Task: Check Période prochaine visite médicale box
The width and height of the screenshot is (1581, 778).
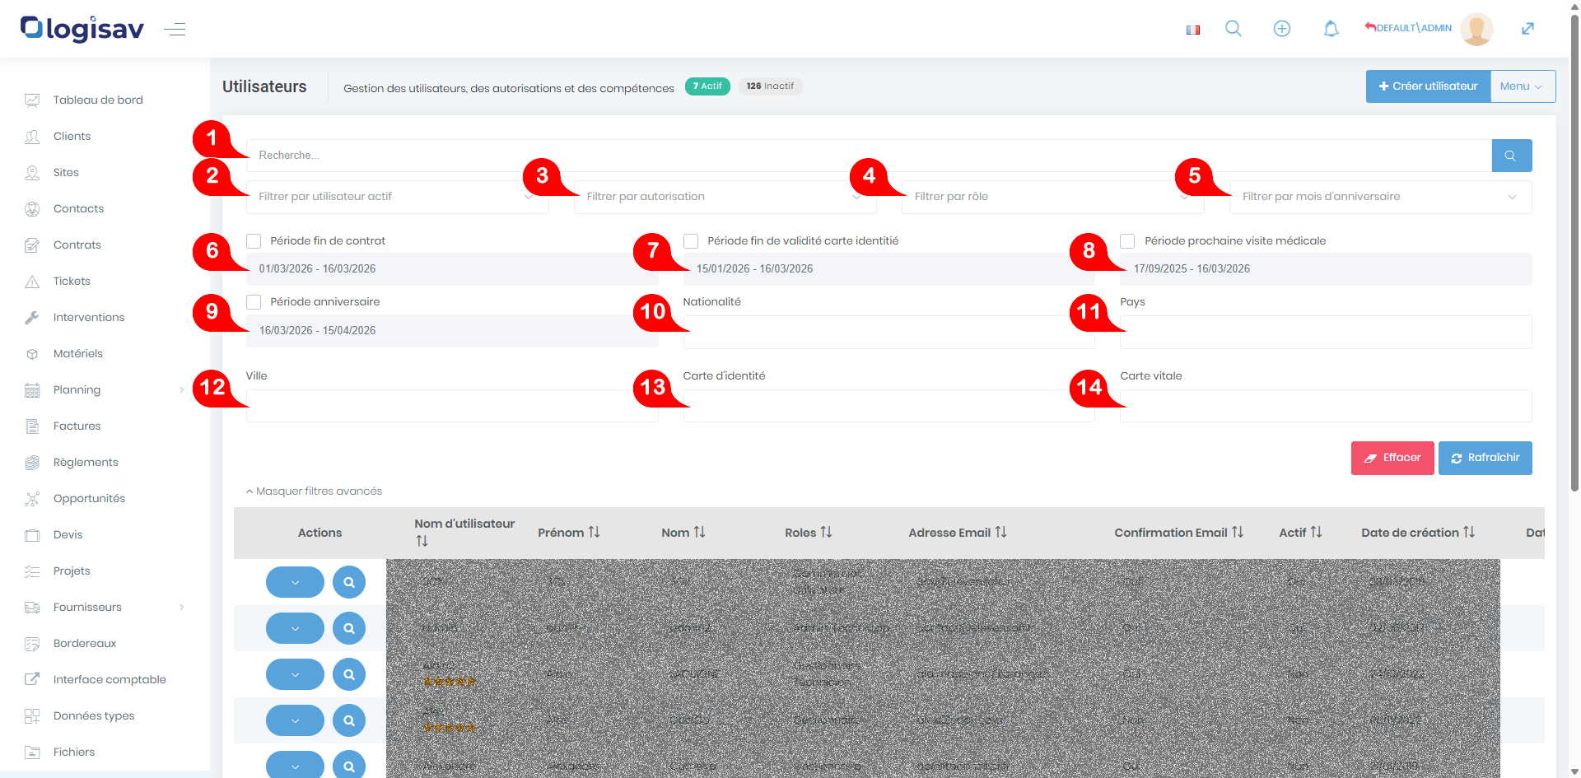Action: (1127, 241)
